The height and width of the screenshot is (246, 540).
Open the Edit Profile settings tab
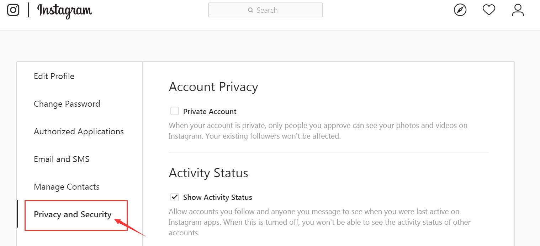tap(54, 76)
